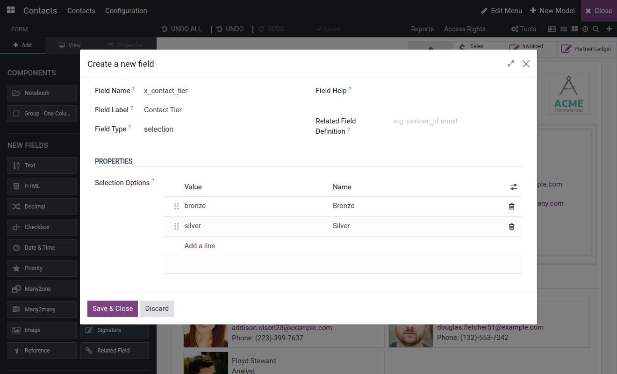
Task: Add Checkbox field component
Action: 42,227
